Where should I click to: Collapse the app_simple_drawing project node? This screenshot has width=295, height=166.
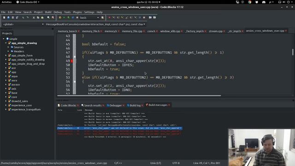click(6, 43)
